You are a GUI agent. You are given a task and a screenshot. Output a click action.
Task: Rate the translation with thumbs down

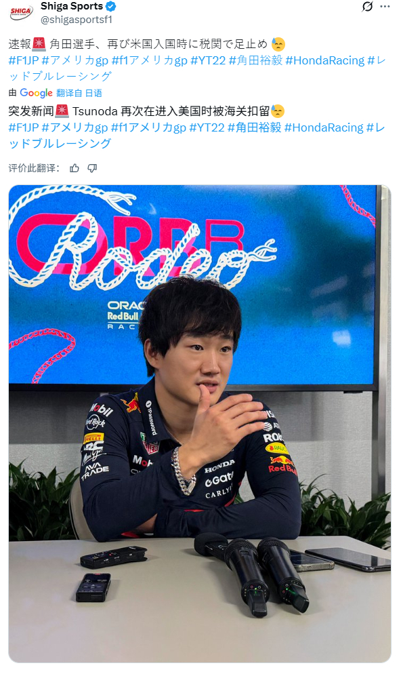[92, 168]
